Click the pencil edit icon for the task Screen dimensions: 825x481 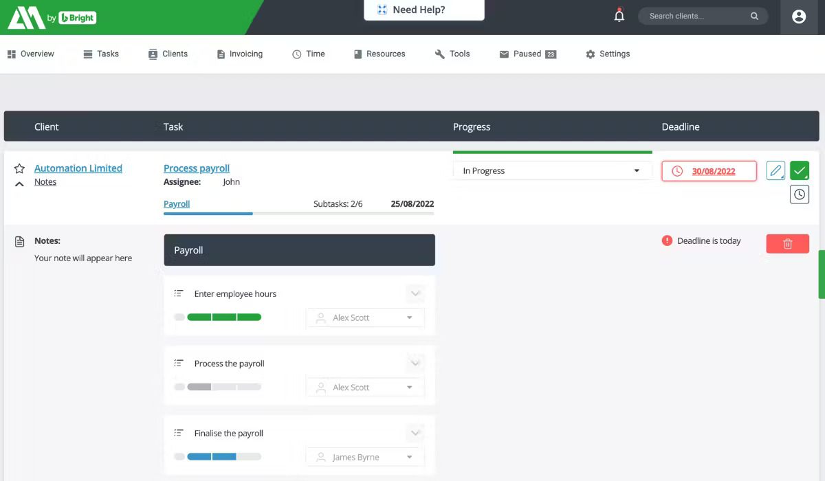tap(775, 170)
